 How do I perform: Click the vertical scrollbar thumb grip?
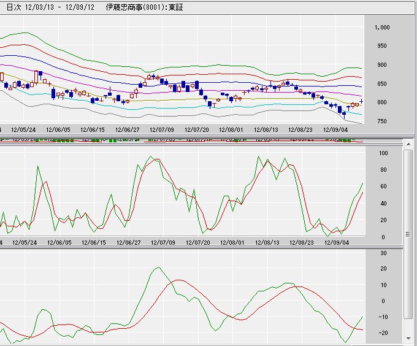click(408, 234)
